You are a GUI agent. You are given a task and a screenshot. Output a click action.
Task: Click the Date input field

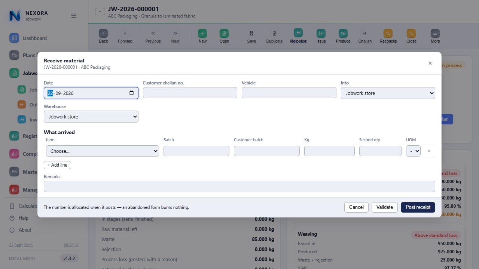tap(91, 93)
